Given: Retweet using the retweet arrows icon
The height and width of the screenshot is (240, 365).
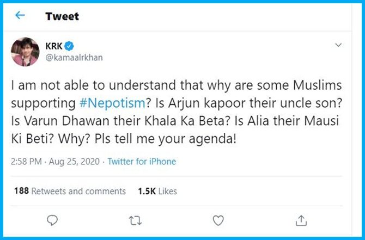Looking at the screenshot, I should (135, 220).
